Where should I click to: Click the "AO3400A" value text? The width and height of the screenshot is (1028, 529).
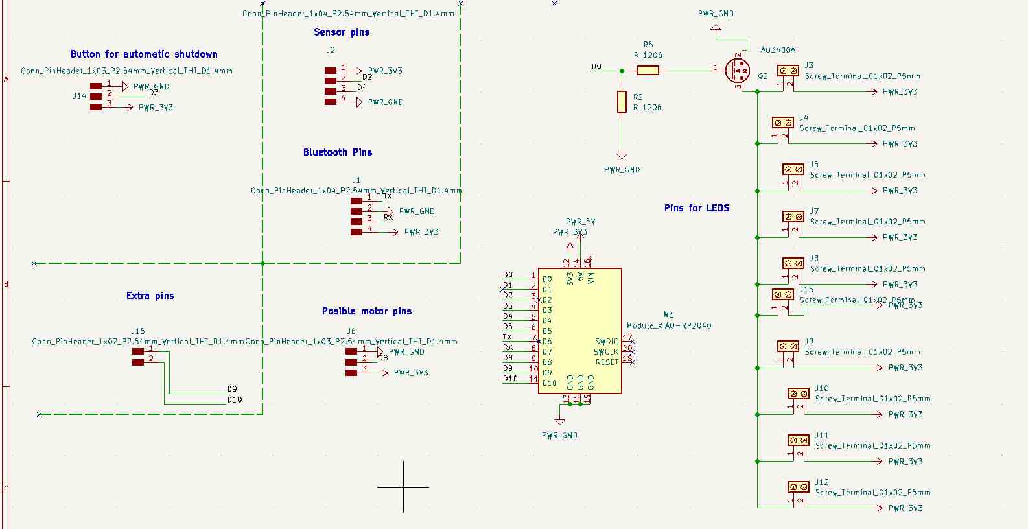(x=778, y=50)
